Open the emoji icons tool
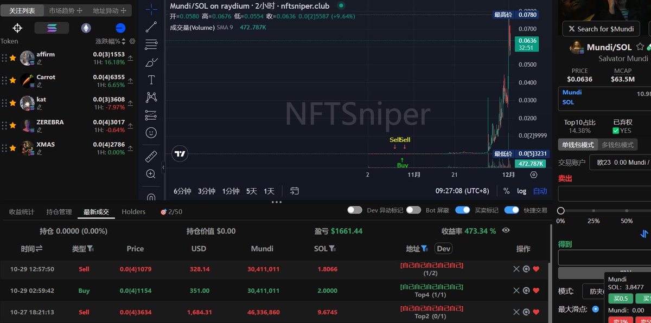The image size is (651, 323). (151, 133)
